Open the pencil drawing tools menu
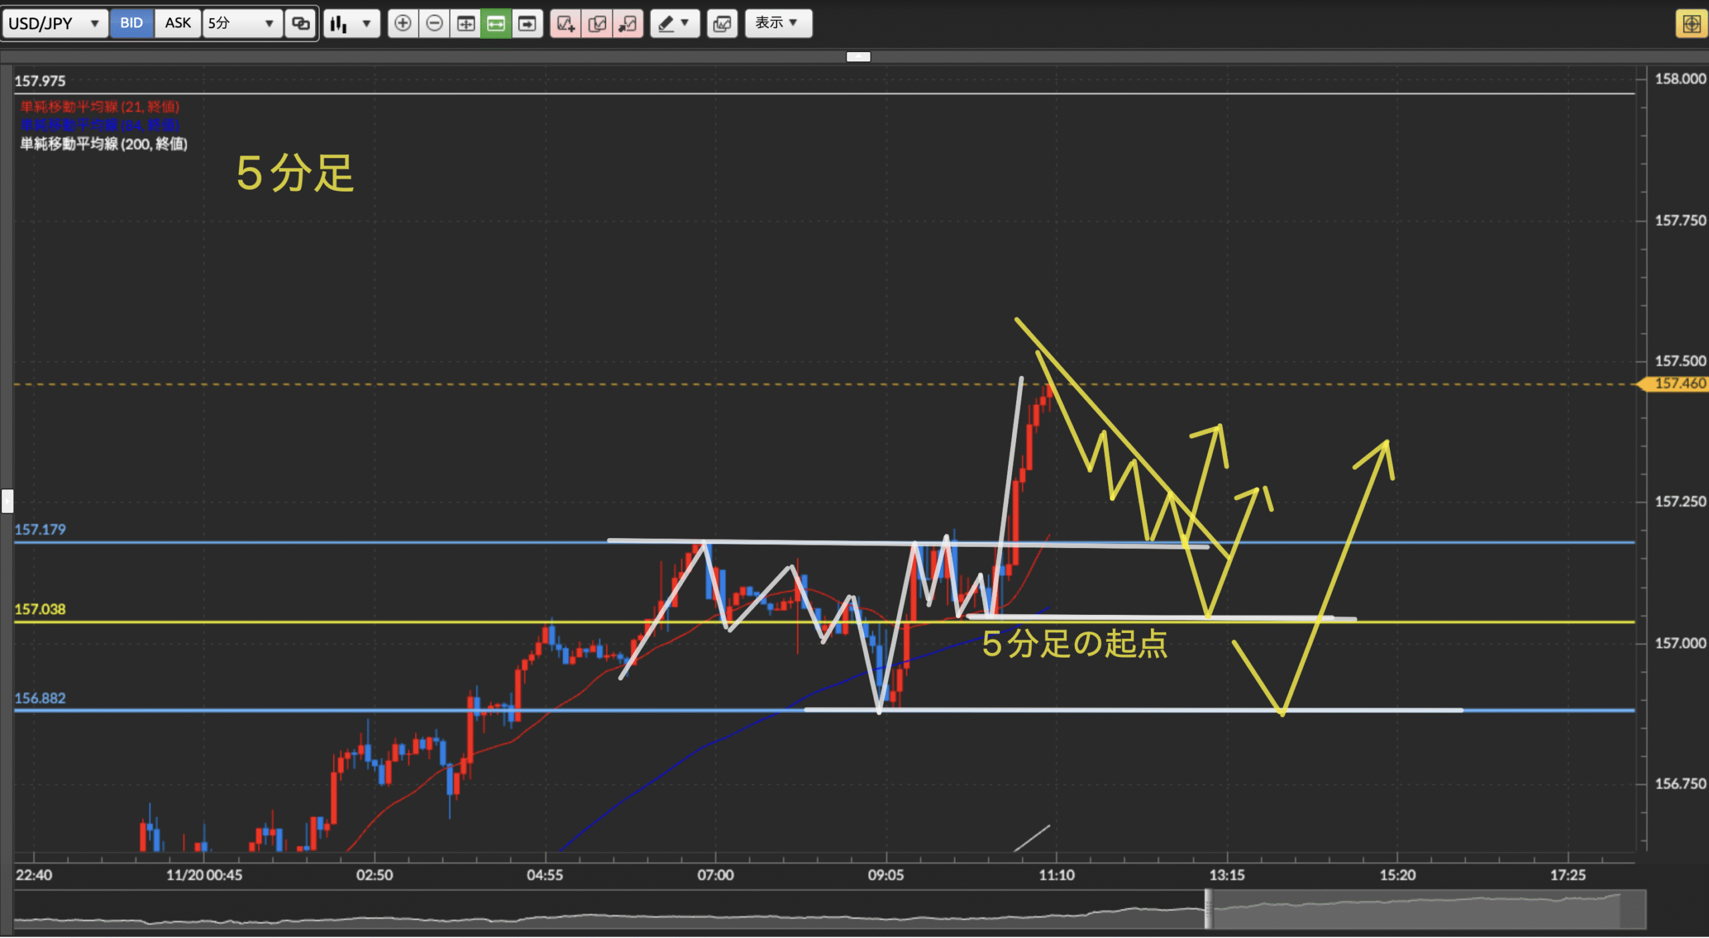This screenshot has width=1709, height=938. (674, 23)
